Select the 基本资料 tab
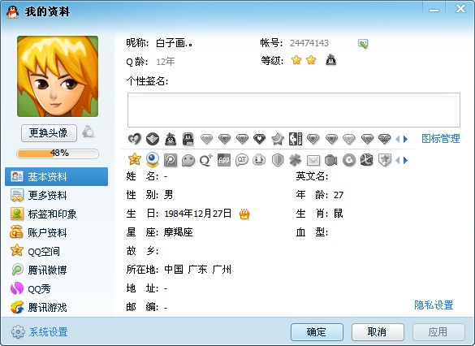475x346 pixels. click(x=56, y=176)
